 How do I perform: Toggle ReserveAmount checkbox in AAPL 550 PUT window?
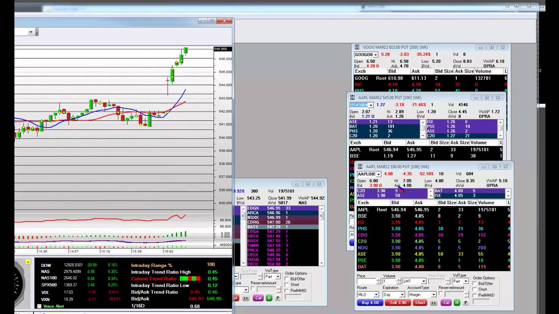point(442,294)
